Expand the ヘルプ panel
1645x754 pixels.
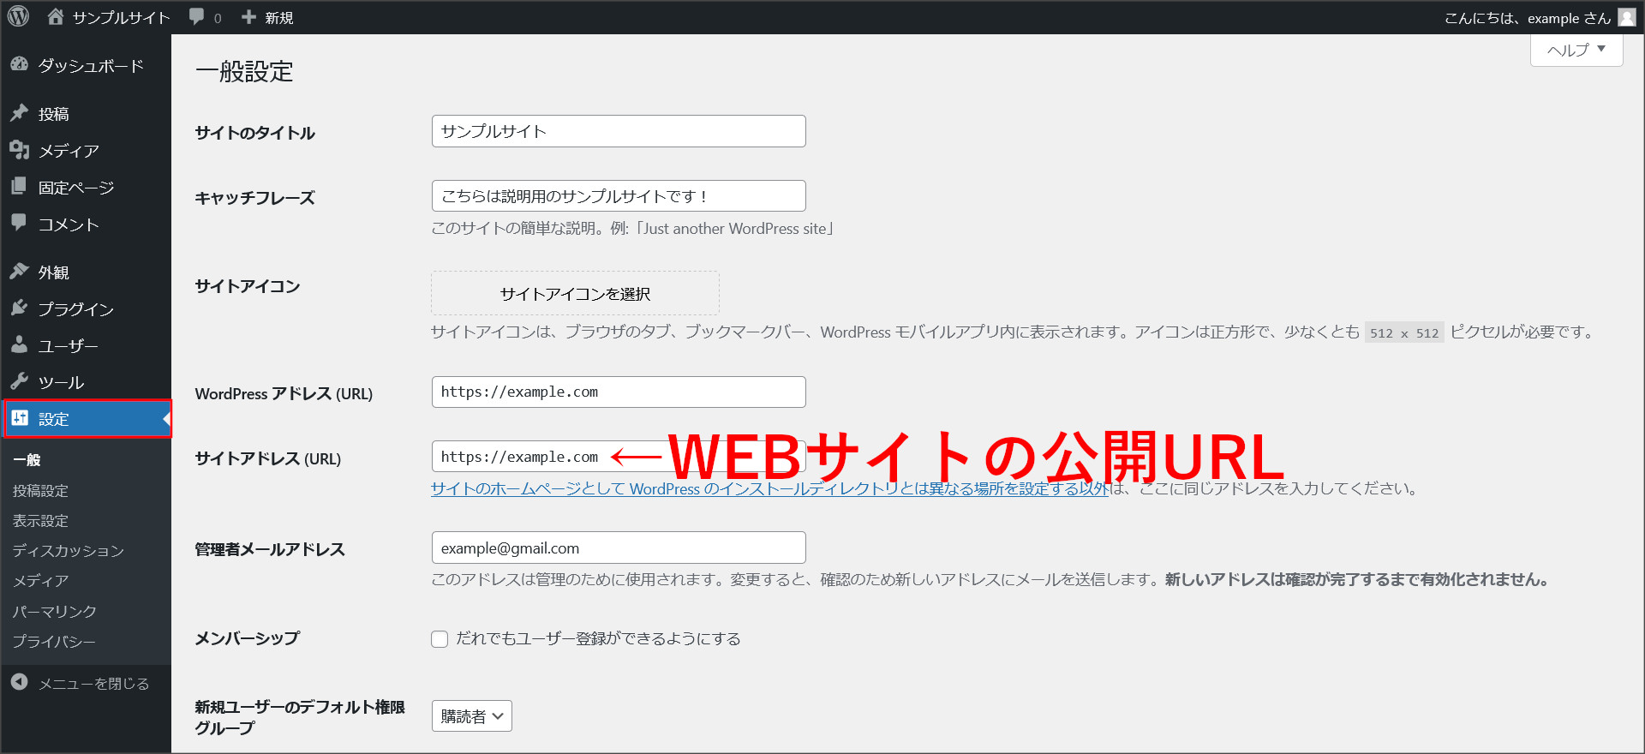[x=1576, y=50]
